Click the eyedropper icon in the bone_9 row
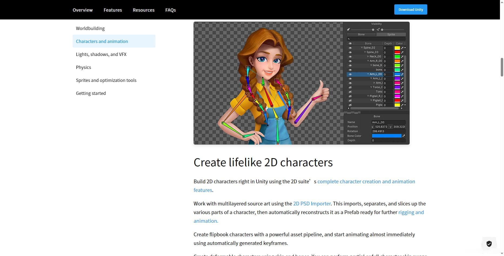Image resolution: width=504 pixels, height=256 pixels. pos(402,65)
